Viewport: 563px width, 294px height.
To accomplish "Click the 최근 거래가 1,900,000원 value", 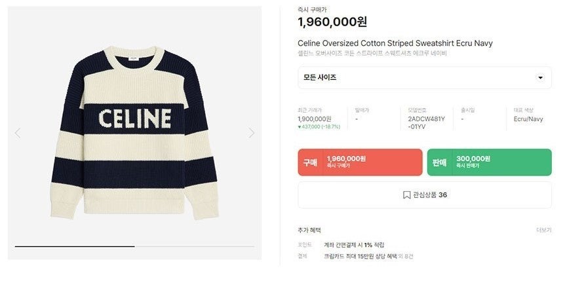I will pos(315,119).
